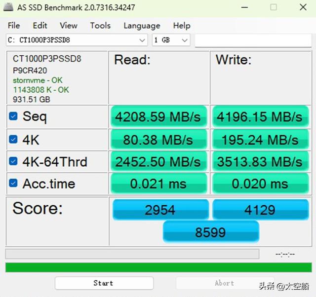Click the empty text field beside the size dropdown
This screenshot has height=297, width=316.
253,40
